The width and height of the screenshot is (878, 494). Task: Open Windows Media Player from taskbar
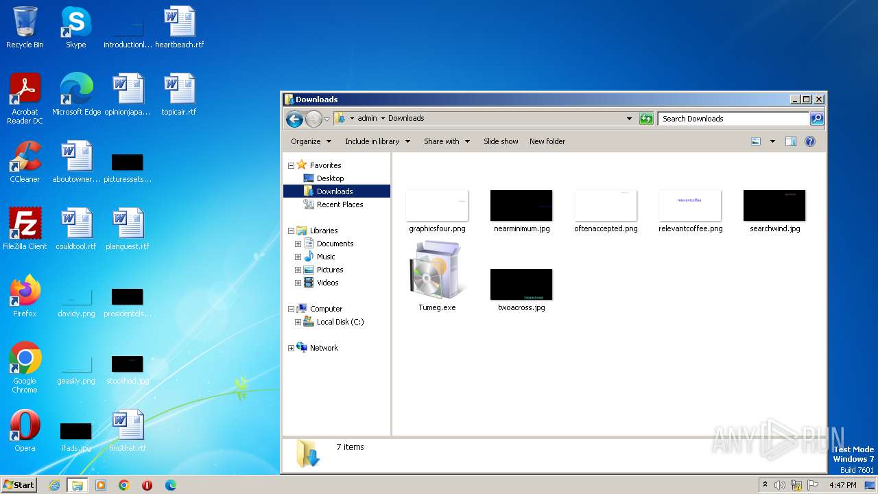pyautogui.click(x=101, y=485)
